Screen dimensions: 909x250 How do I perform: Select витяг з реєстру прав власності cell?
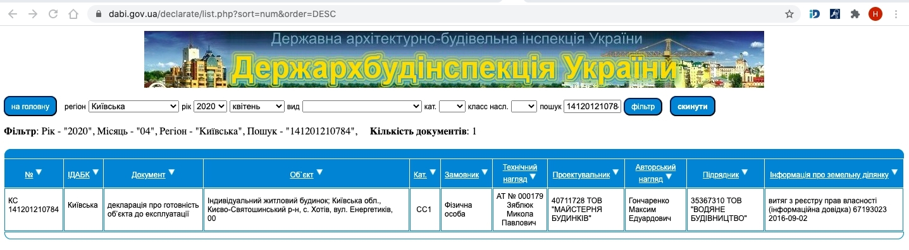[x=834, y=210]
